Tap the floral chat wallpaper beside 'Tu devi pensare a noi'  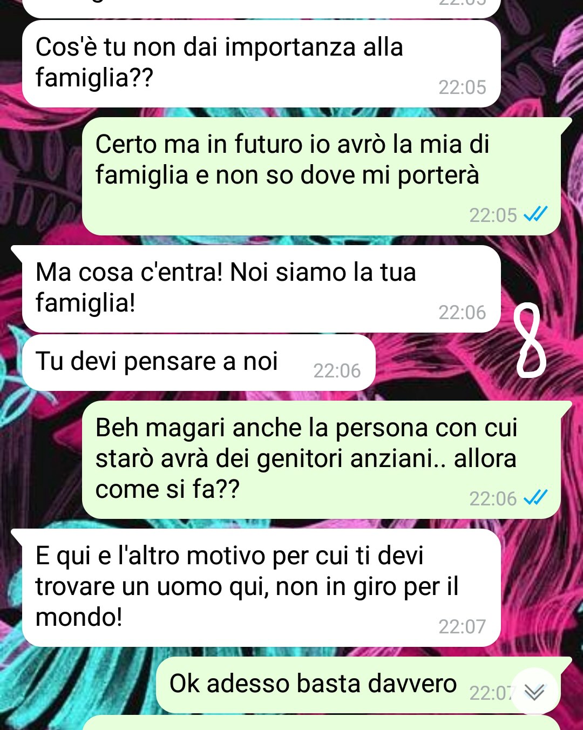click(x=437, y=363)
